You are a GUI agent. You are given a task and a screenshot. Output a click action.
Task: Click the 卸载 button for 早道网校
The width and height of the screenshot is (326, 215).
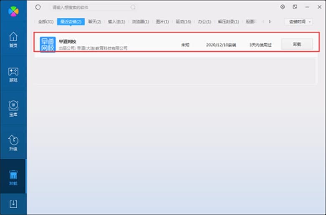297,44
